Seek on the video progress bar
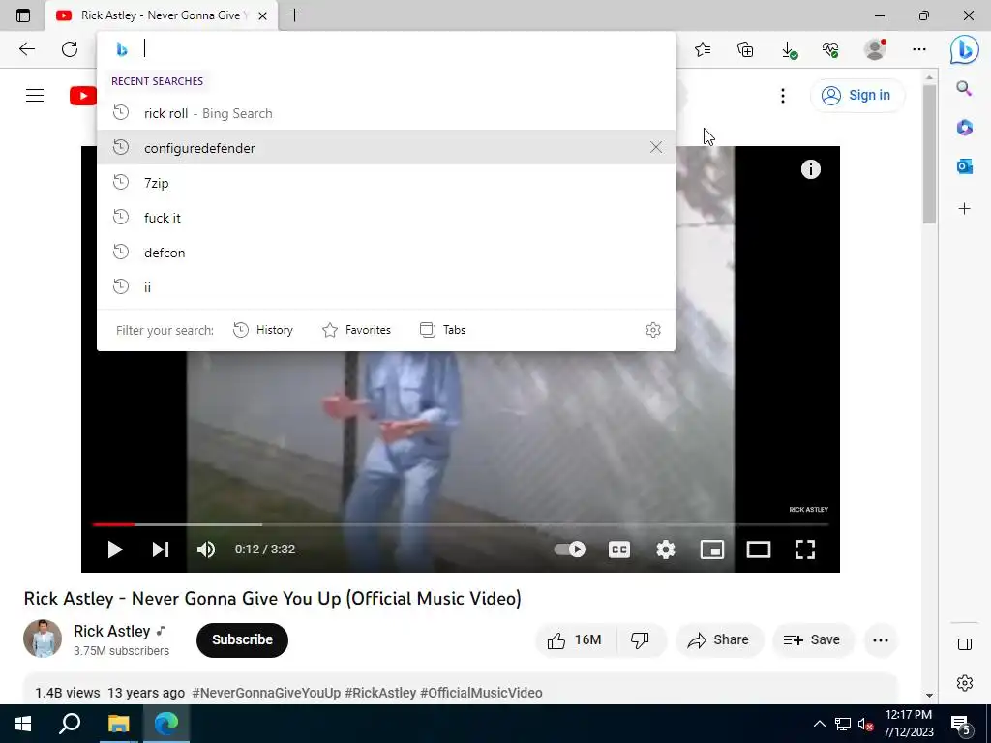 point(460,524)
